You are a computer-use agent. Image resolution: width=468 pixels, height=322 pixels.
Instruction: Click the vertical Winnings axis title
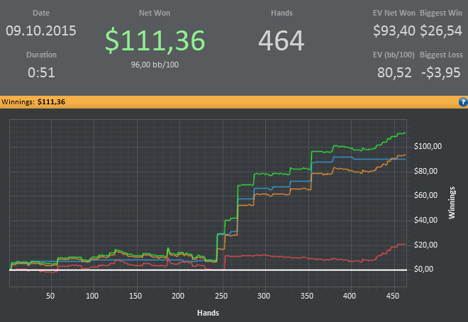click(452, 203)
